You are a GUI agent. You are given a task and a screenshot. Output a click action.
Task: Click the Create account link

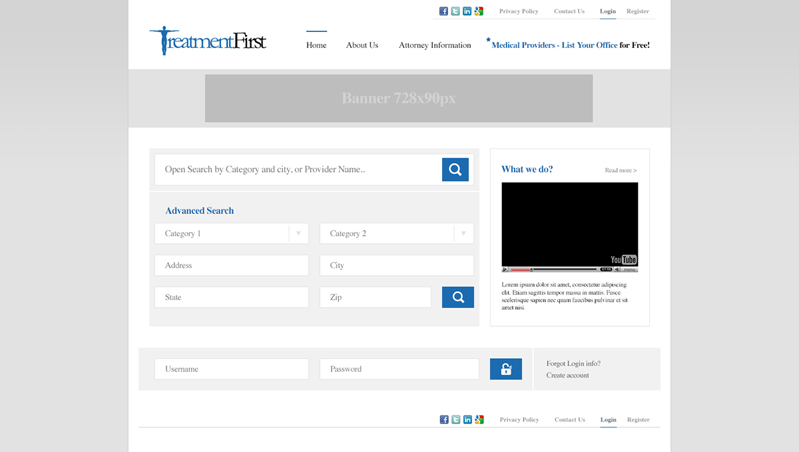[568, 376]
